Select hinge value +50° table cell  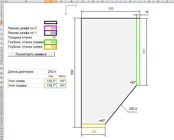tap(61, 86)
